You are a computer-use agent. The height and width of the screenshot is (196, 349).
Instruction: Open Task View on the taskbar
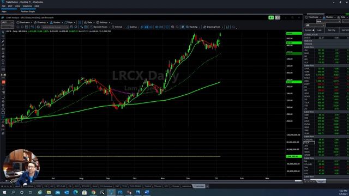point(31,192)
